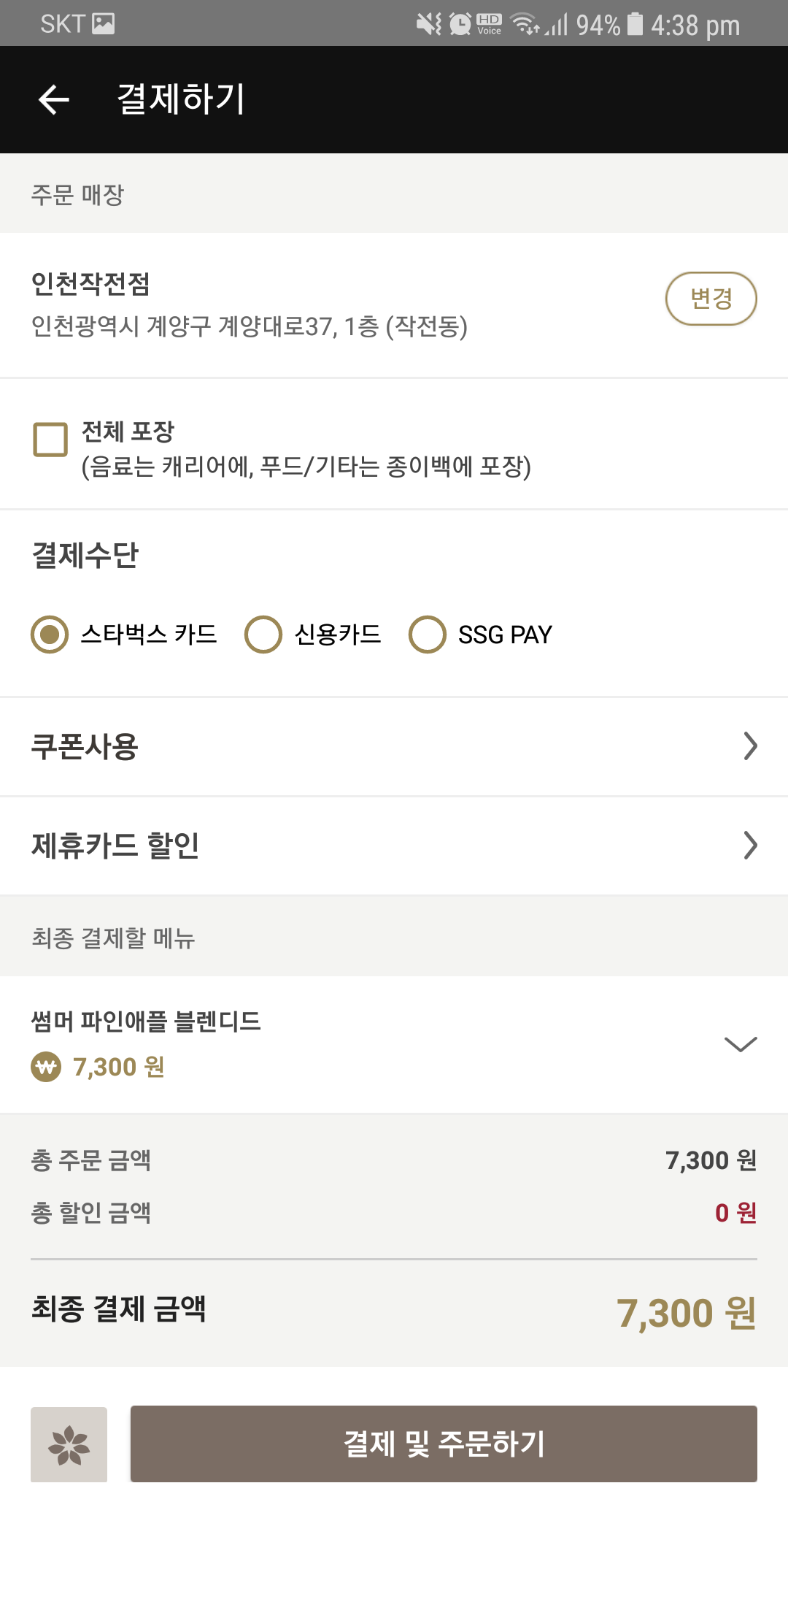Open the 쿠폰사용 chevron
Image resolution: width=788 pixels, height=1621 pixels.
[x=750, y=746]
